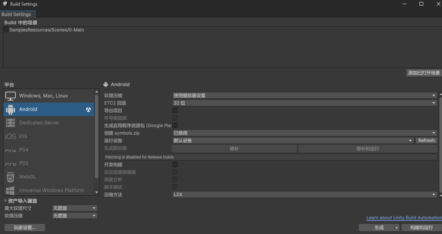Open the 运行设备 默认设备 dropdown
This screenshot has height=234, width=442.
pos(293,140)
